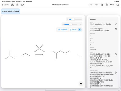Select the acetic acid reactant structure
This screenshot has width=121, height=91.
click(x=10, y=55)
